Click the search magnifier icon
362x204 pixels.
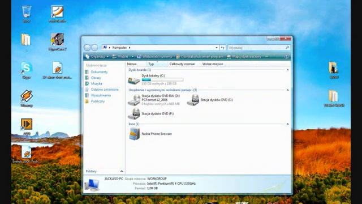coord(287,48)
